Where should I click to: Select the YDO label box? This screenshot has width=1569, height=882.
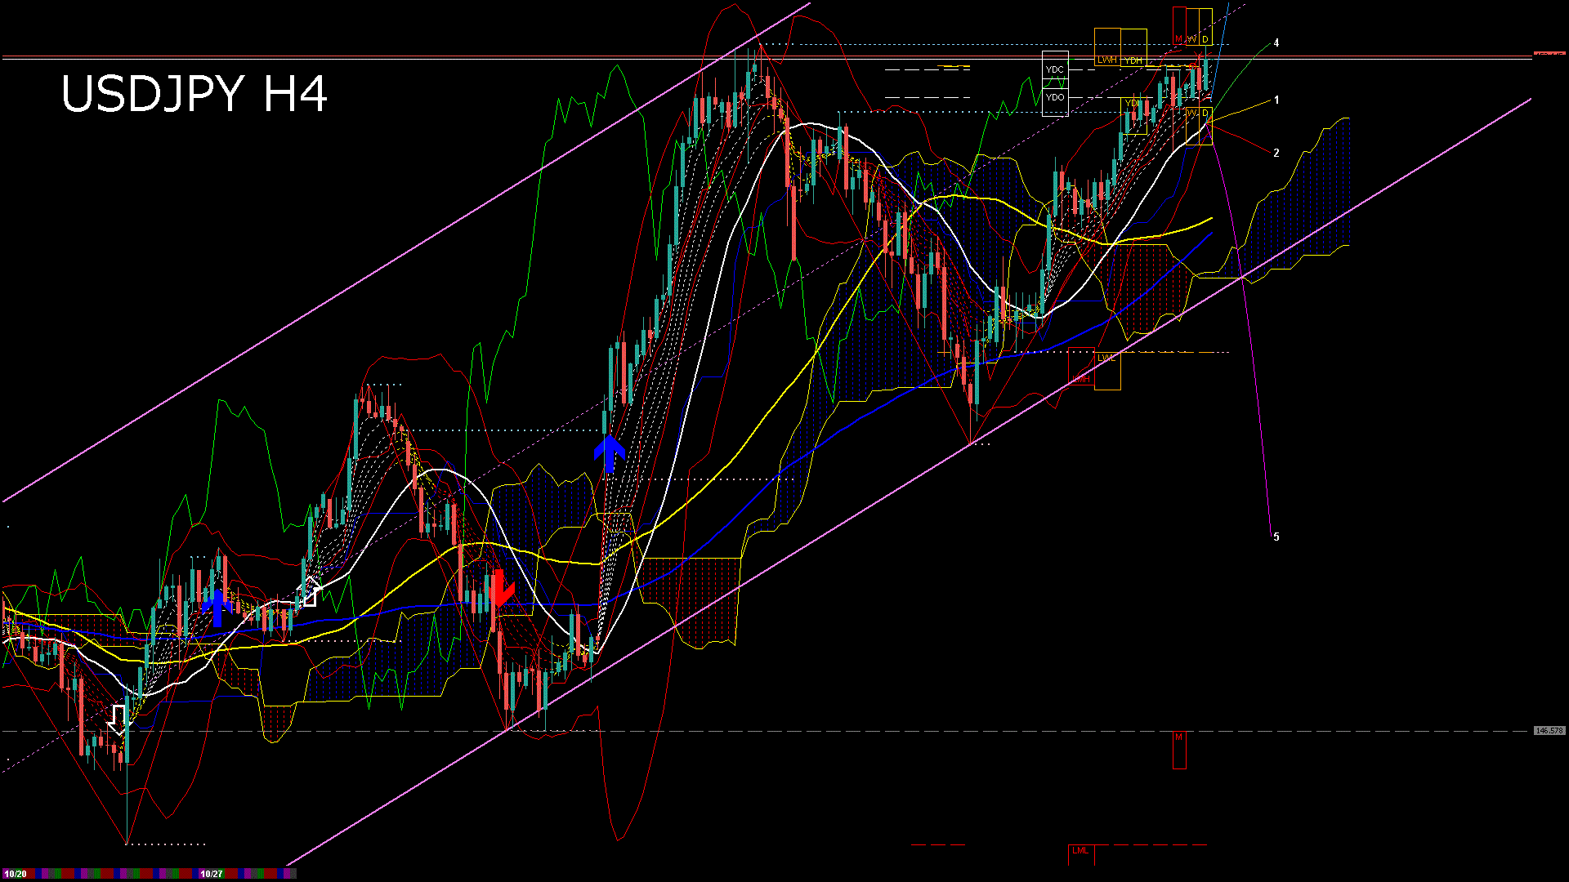click(x=1055, y=97)
